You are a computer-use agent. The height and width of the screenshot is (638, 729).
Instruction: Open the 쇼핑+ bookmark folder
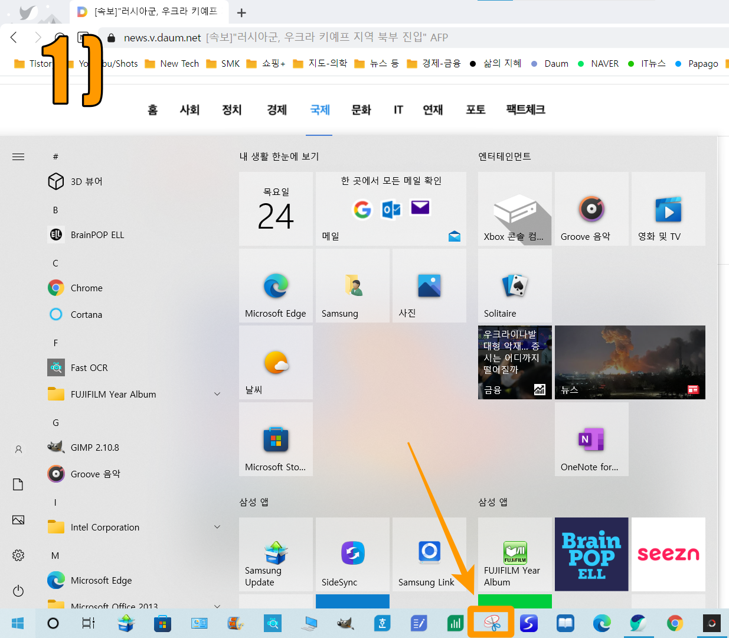pyautogui.click(x=266, y=64)
